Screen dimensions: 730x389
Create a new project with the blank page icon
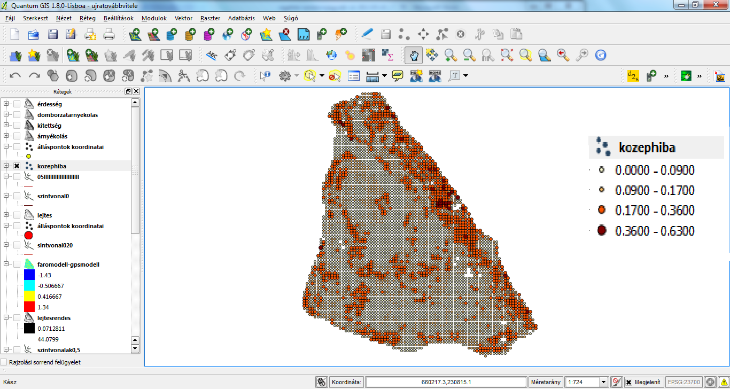point(15,35)
